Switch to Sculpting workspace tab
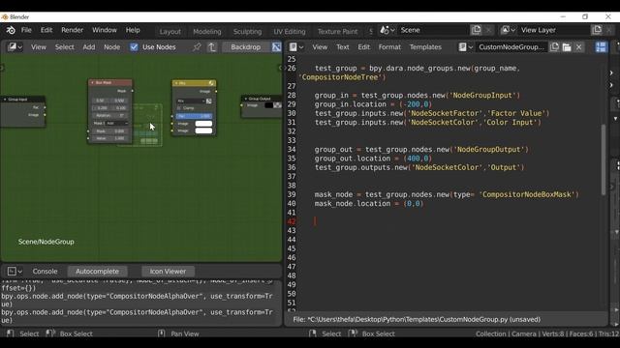The height and width of the screenshot is (348, 620). (247, 31)
